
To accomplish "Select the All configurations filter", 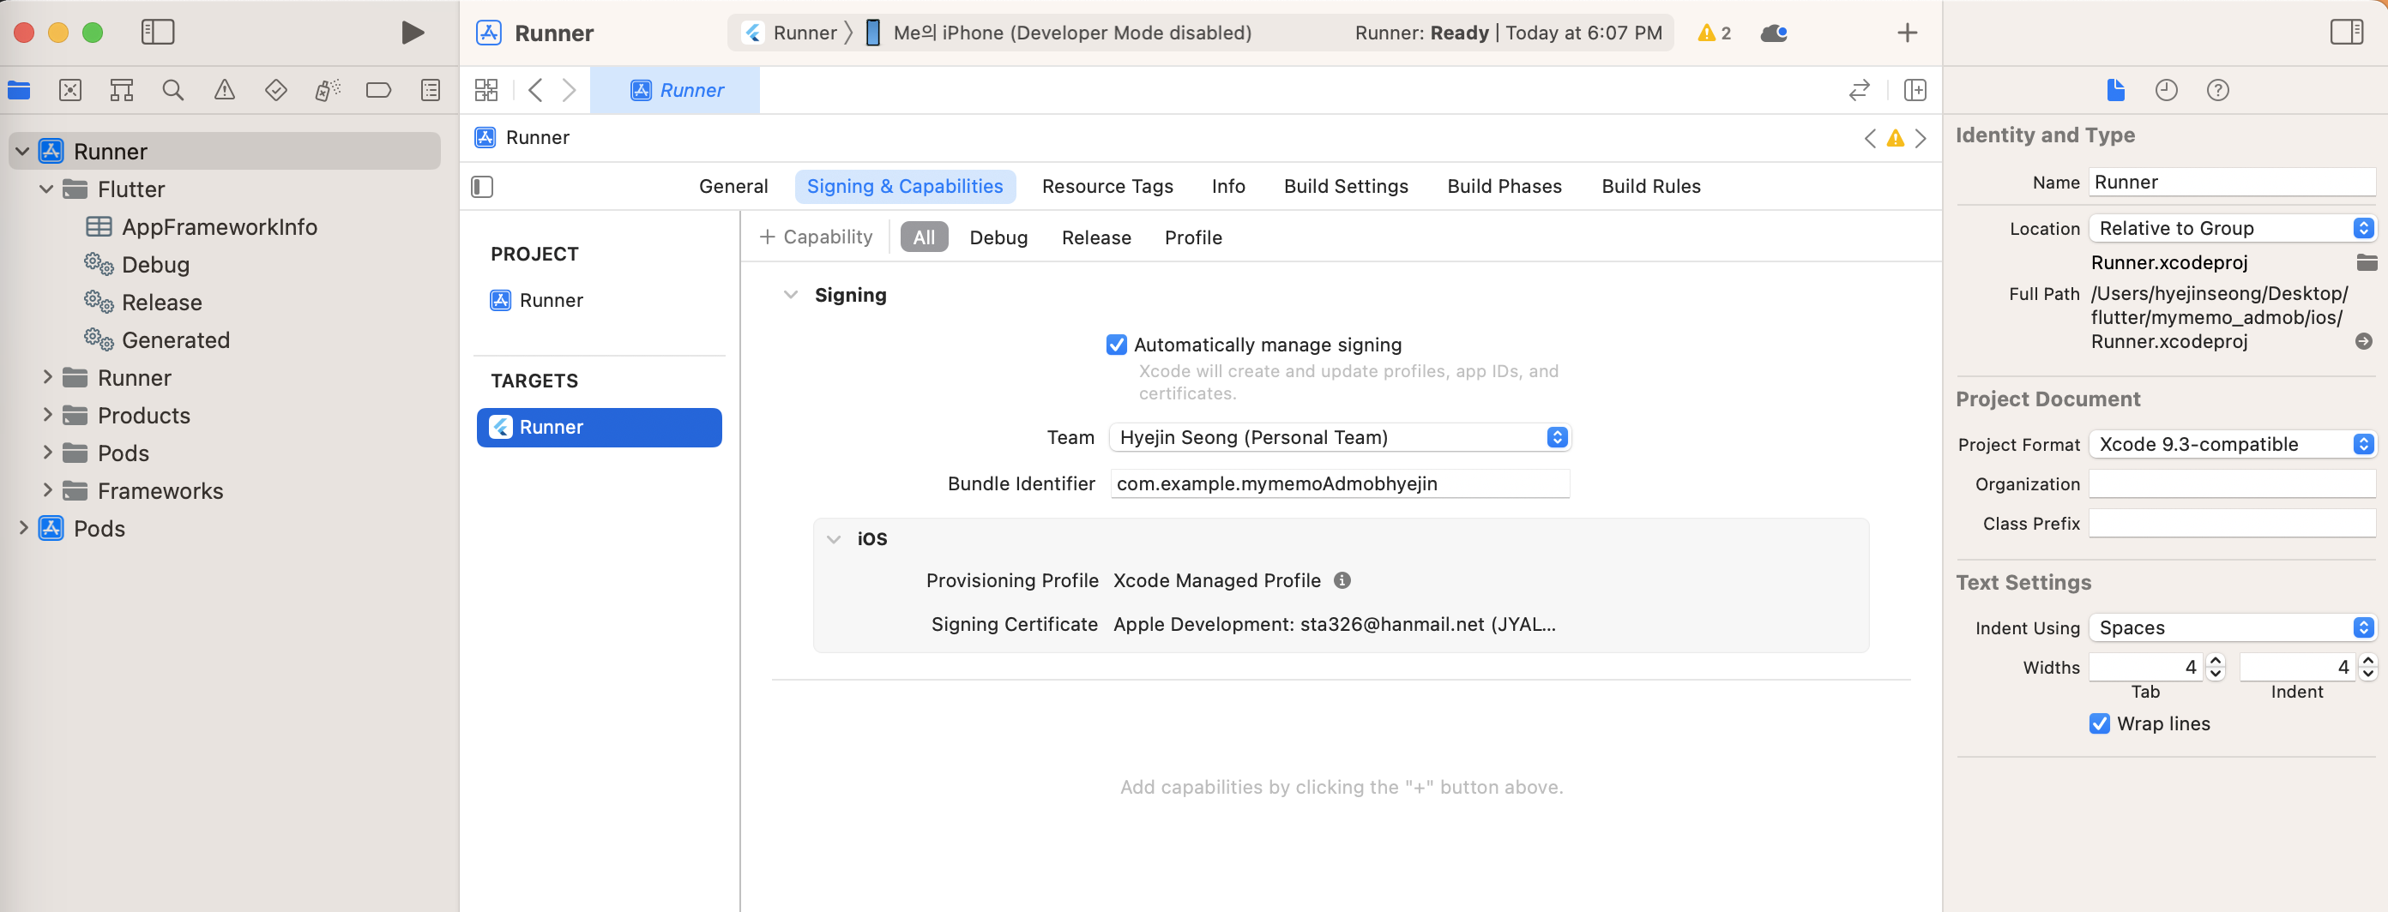I will pos(923,238).
